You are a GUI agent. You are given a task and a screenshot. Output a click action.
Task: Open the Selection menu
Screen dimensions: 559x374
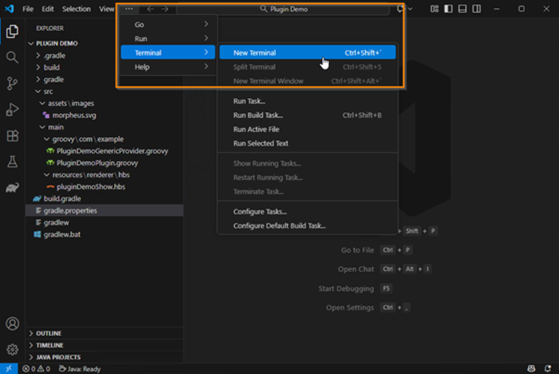[x=77, y=9]
